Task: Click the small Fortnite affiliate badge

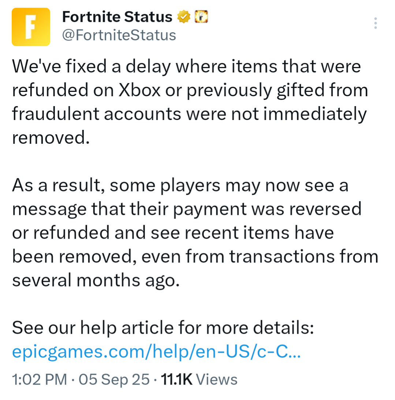Action: coord(201,17)
